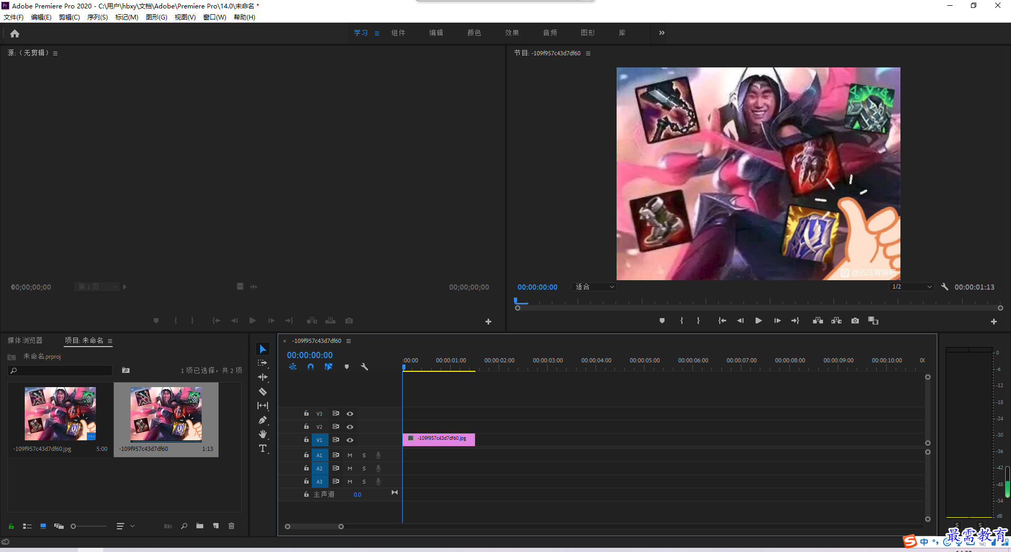This screenshot has width=1011, height=552.
Task: Open Learning workspace menu icon
Action: click(x=377, y=33)
